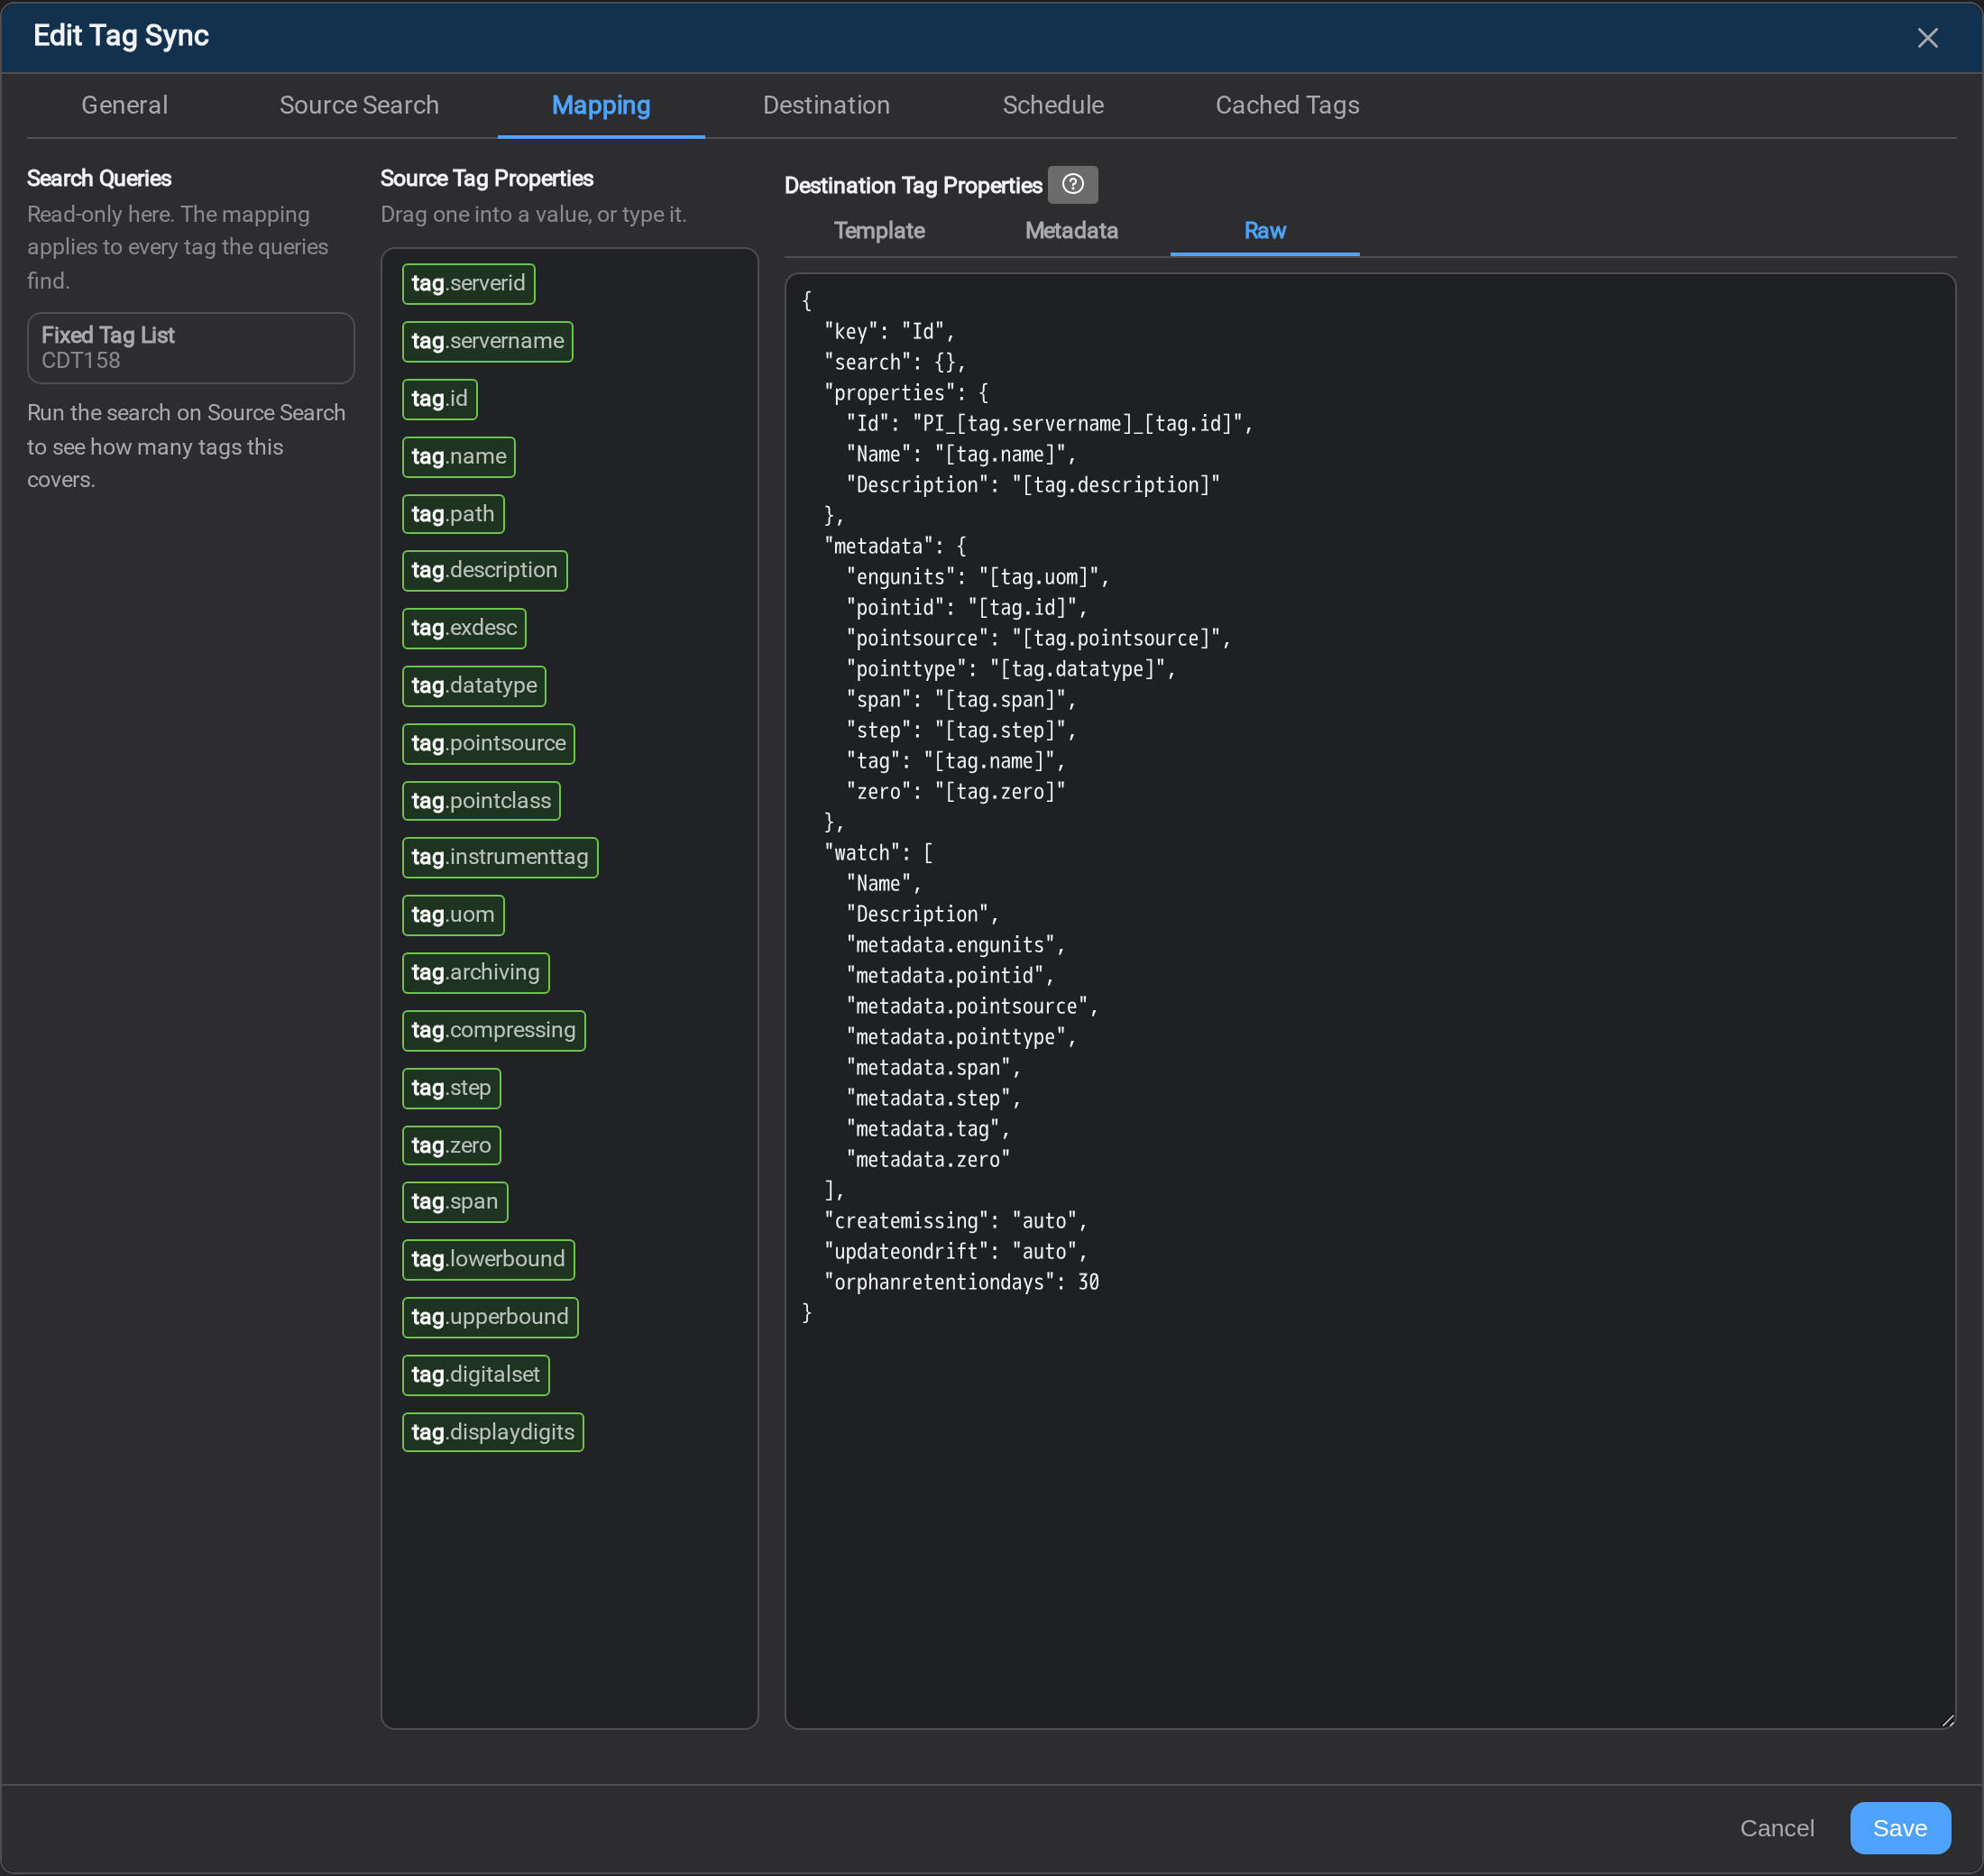Pick the tag.instrumenttag property chip
1984x1876 pixels.
tap(500, 858)
